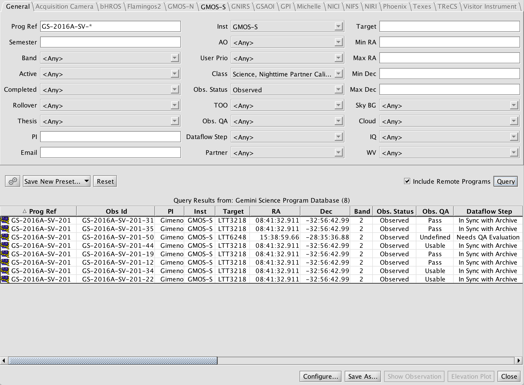Click the Save As... button
This screenshot has height=385, width=524.
363,376
